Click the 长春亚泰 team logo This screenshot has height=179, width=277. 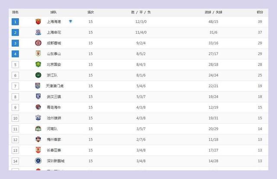pyautogui.click(x=38, y=150)
